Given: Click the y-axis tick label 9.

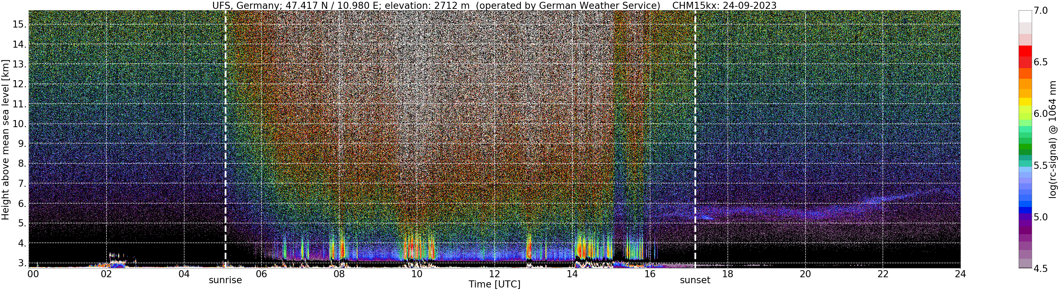Looking at the screenshot, I should [x=22, y=144].
